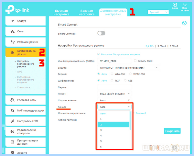Viewport: 194px width, 156px height.
Task: Select WPA2-PSK version radio button
Action: (x=130, y=74)
